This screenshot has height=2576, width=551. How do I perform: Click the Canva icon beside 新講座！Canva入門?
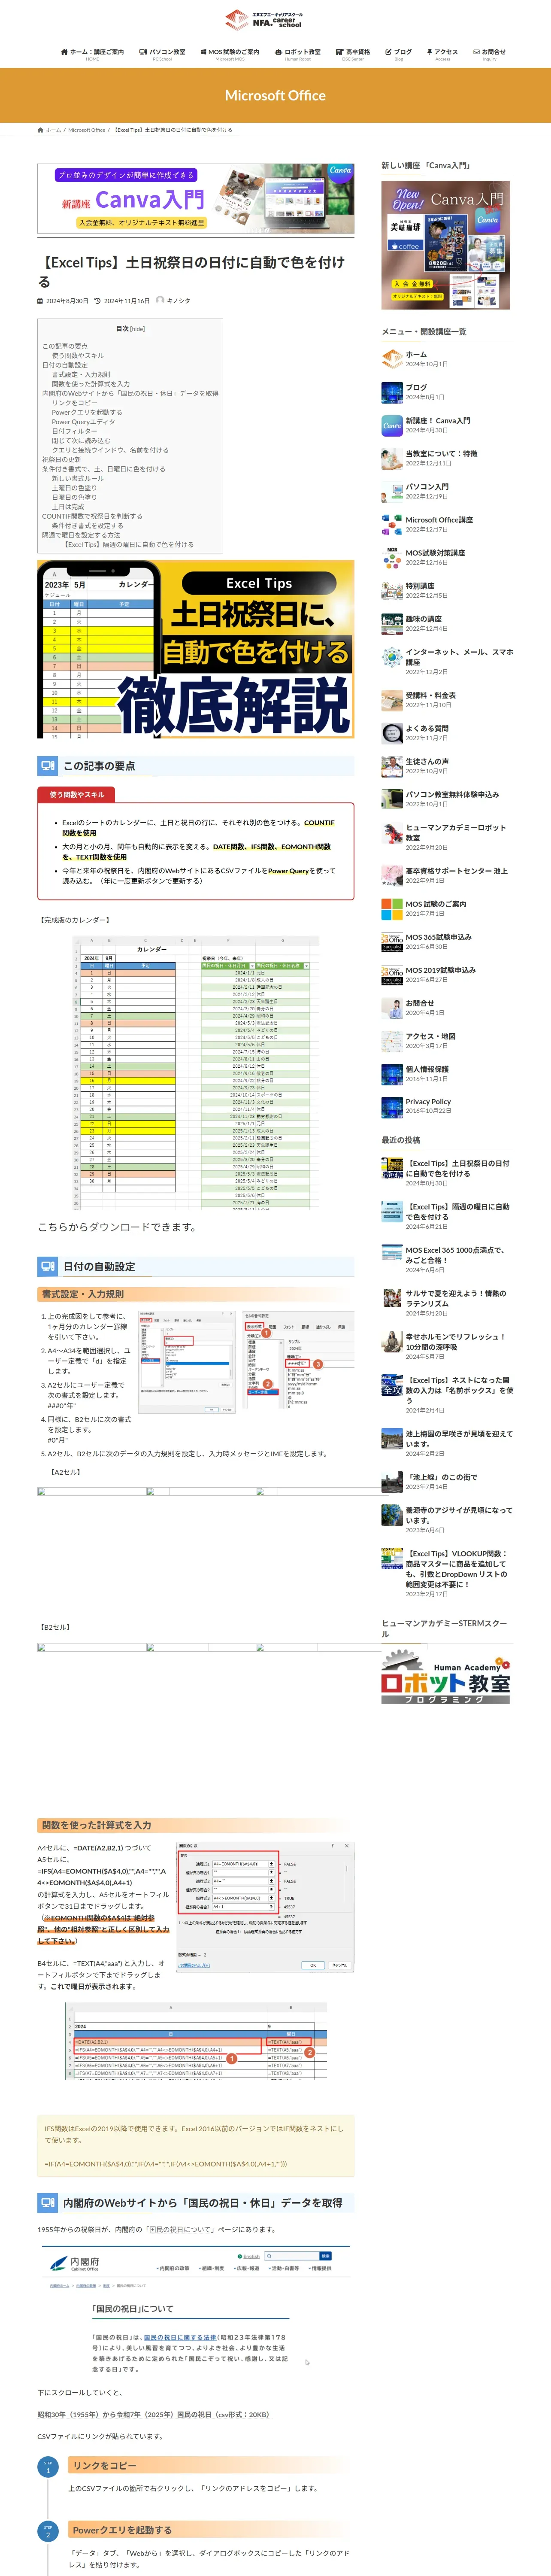[392, 425]
